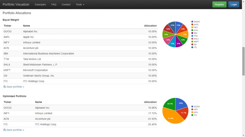Click the blue 20% slice of optimized pie
Image resolution: width=245 pixels, height=137 pixels.
pyautogui.click(x=181, y=104)
